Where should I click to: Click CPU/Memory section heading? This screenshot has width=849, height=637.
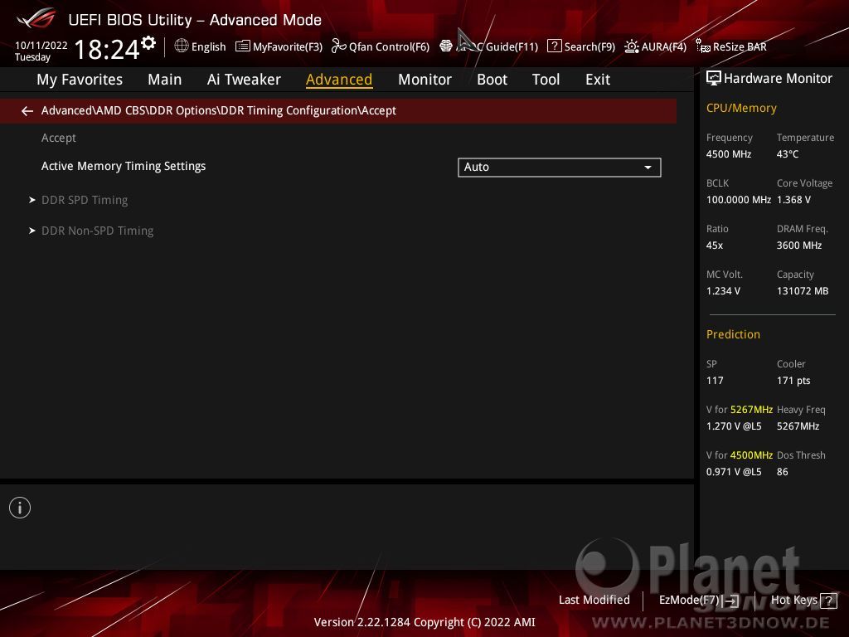point(741,108)
